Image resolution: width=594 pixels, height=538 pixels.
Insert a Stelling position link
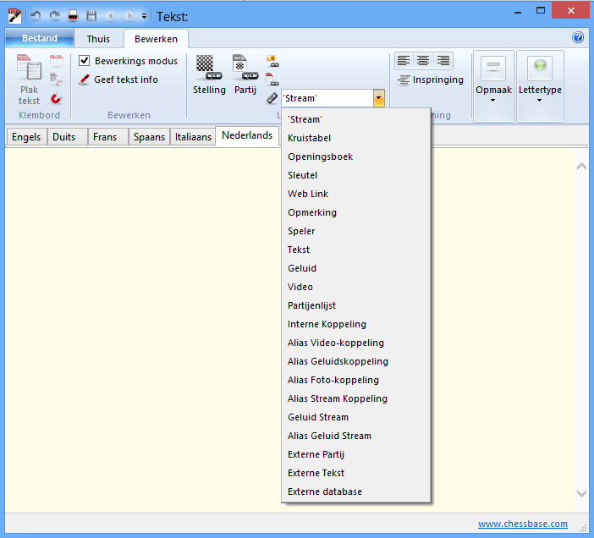(209, 74)
